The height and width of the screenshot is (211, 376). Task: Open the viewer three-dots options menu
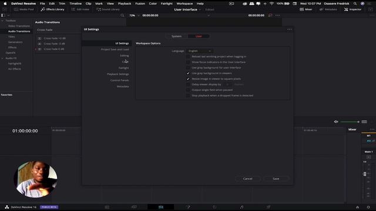278,15
